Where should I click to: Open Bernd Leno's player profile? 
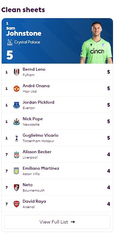click(x=34, y=69)
